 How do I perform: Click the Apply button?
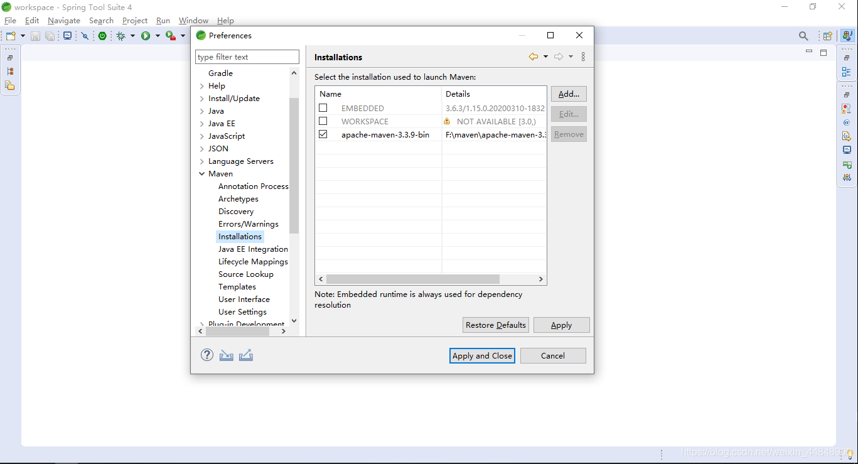tap(562, 325)
